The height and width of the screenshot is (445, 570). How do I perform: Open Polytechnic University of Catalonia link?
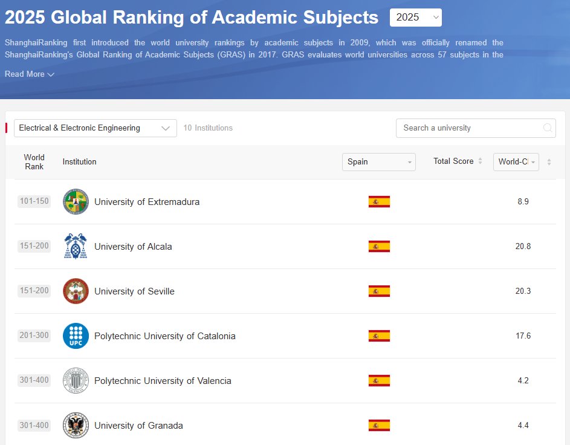point(164,336)
